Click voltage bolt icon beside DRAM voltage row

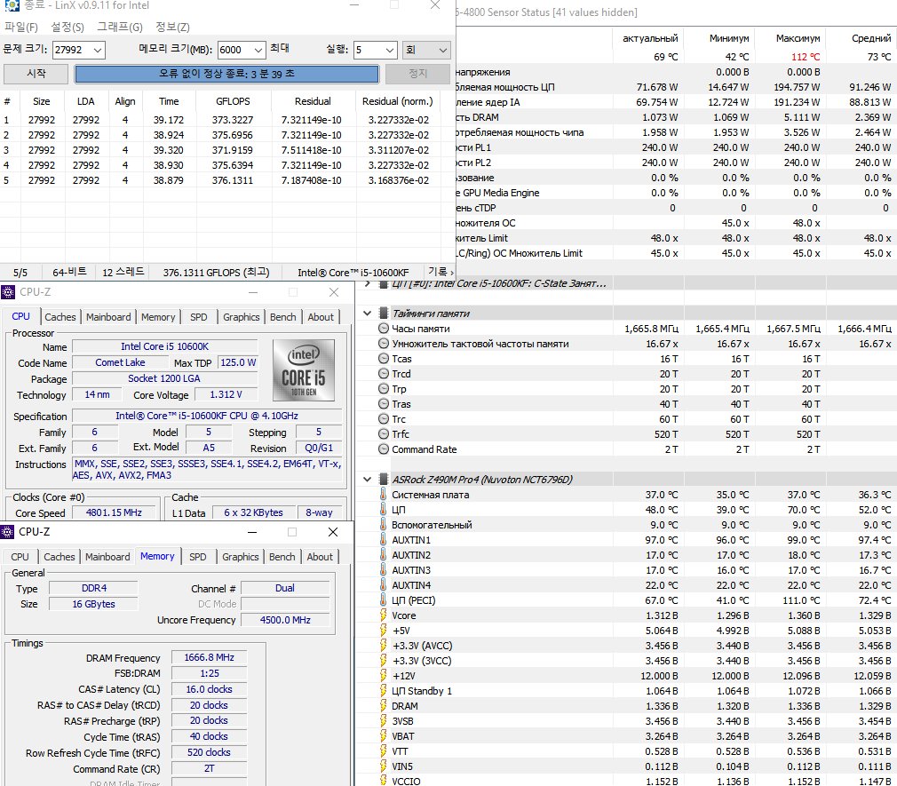point(384,706)
